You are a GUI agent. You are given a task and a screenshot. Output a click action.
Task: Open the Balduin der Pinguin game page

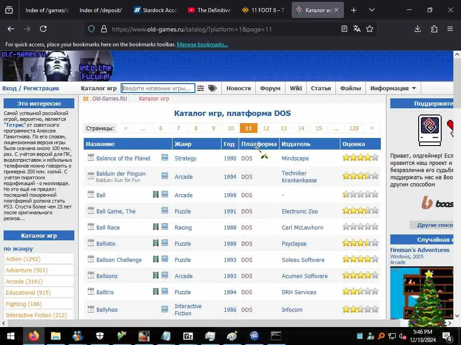[121, 173]
